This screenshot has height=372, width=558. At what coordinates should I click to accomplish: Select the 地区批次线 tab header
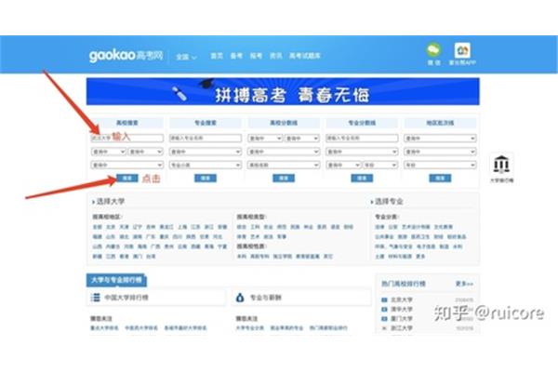point(440,123)
